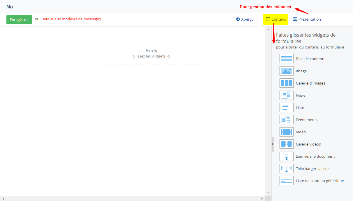Select the Bloc de contenu widget icon
The height and width of the screenshot is (201, 353).
click(286, 59)
